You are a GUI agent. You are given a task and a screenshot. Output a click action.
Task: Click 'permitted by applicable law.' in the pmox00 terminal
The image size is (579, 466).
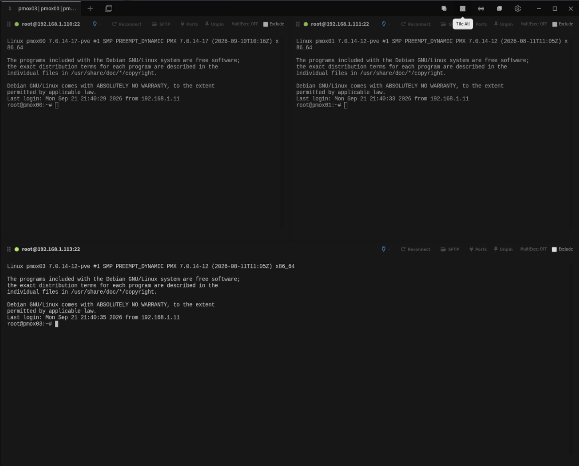point(52,92)
